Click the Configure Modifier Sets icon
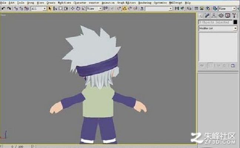The image size is (240, 148). pos(233,66)
